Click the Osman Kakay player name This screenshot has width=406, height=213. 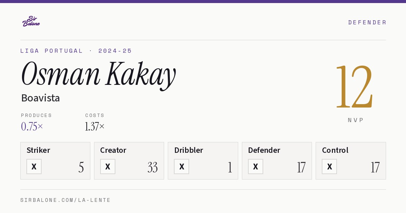[98, 74]
